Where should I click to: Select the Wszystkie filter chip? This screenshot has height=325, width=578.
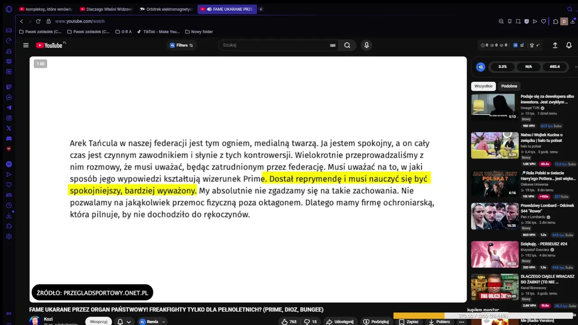tap(483, 86)
